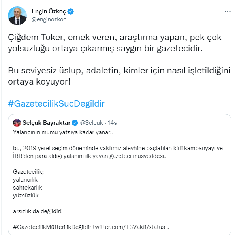Open the three-dot more options menu
The height and width of the screenshot is (235, 239).
(x=228, y=11)
